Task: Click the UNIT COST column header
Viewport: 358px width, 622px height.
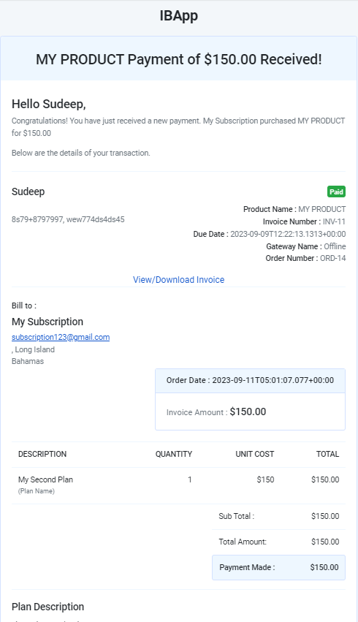Action: click(255, 454)
